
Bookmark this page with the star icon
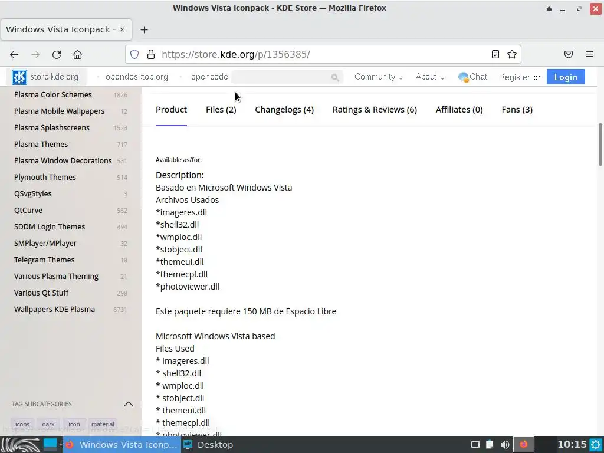pyautogui.click(x=512, y=54)
